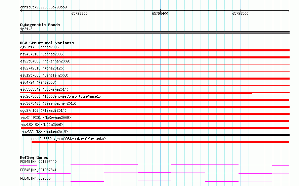The image size is (299, 186).
Task: Open variant esv2449251 (McKernan2009)
Action: (x=46, y=118)
